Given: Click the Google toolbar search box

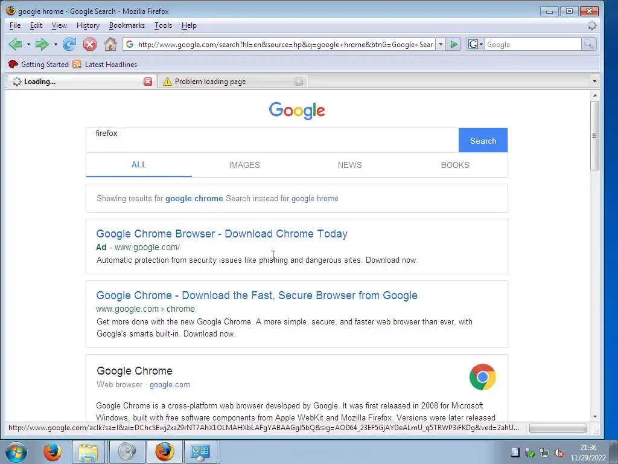Looking at the screenshot, I should click(x=533, y=44).
